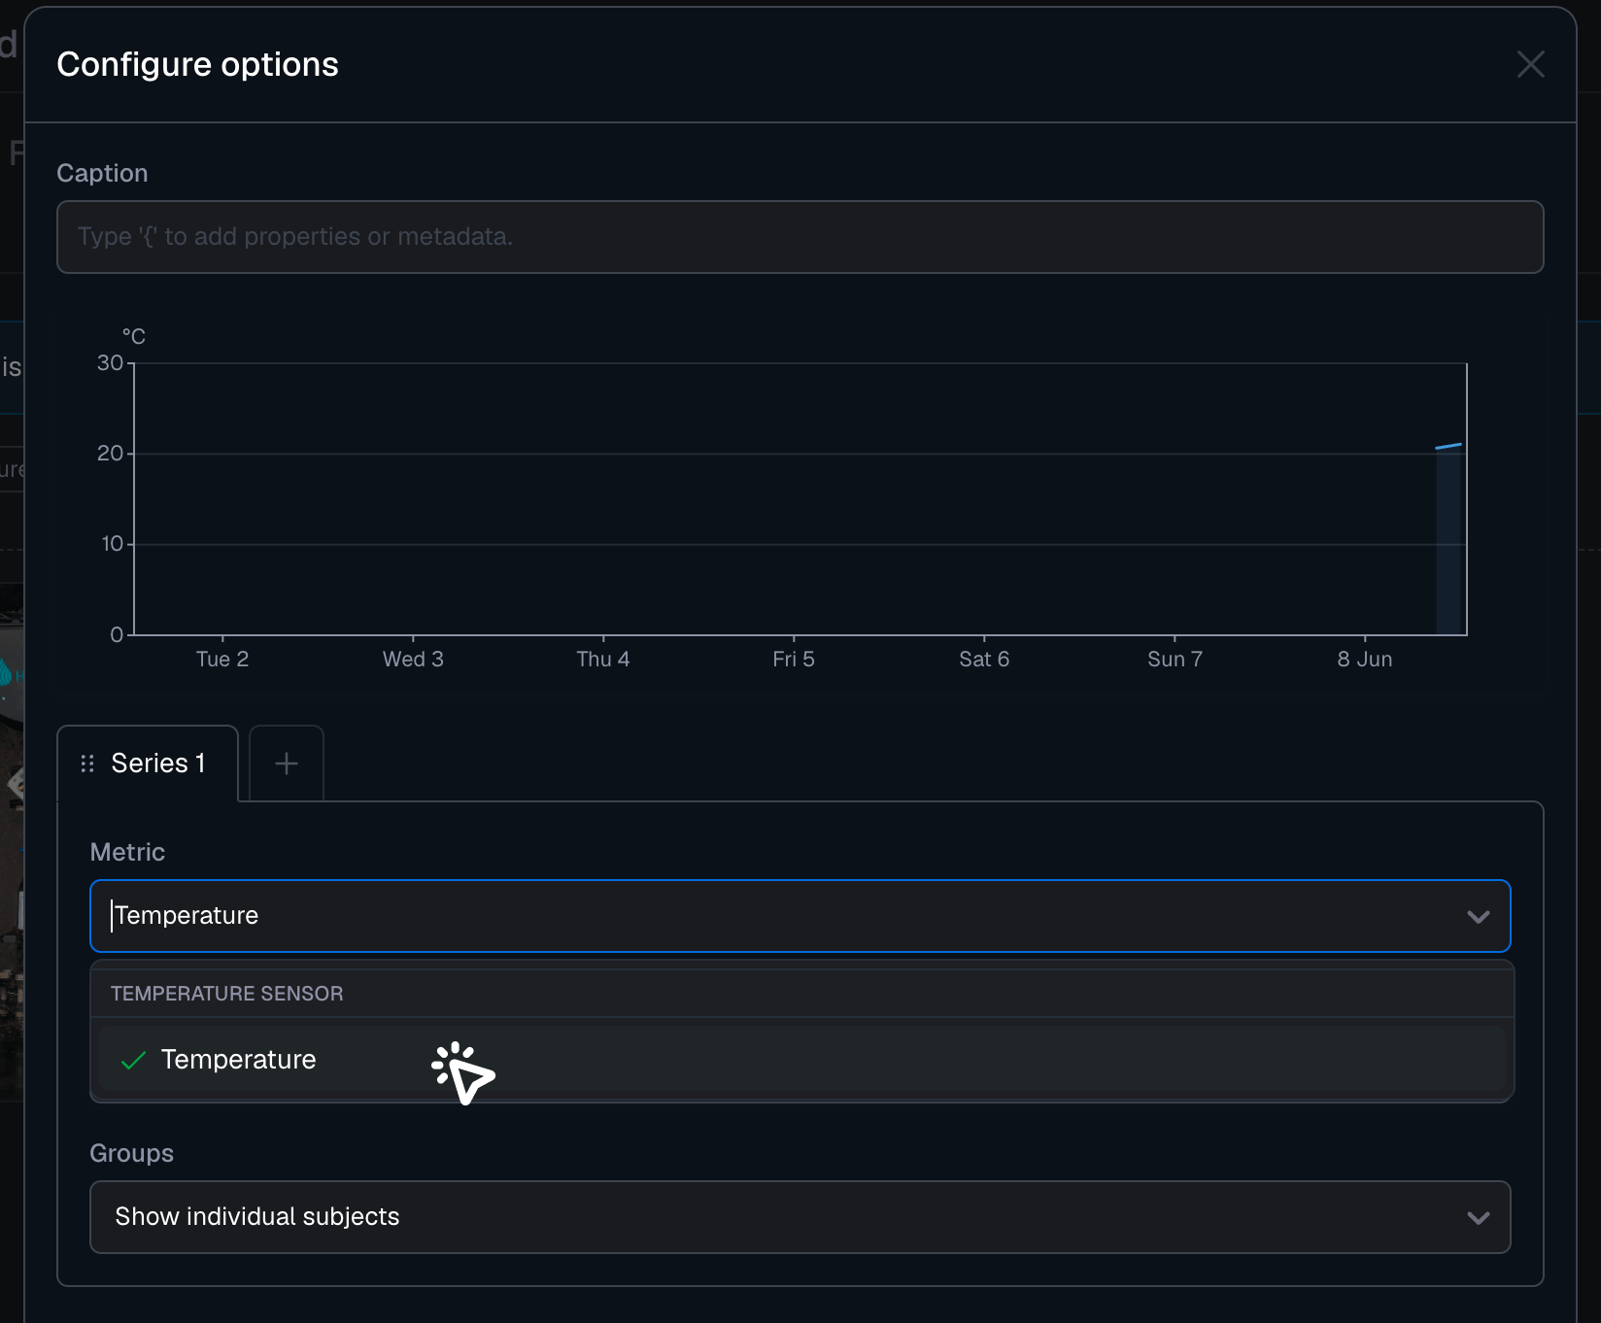This screenshot has height=1323, width=1601.
Task: Click the Sat 6 axis label
Action: click(x=984, y=659)
